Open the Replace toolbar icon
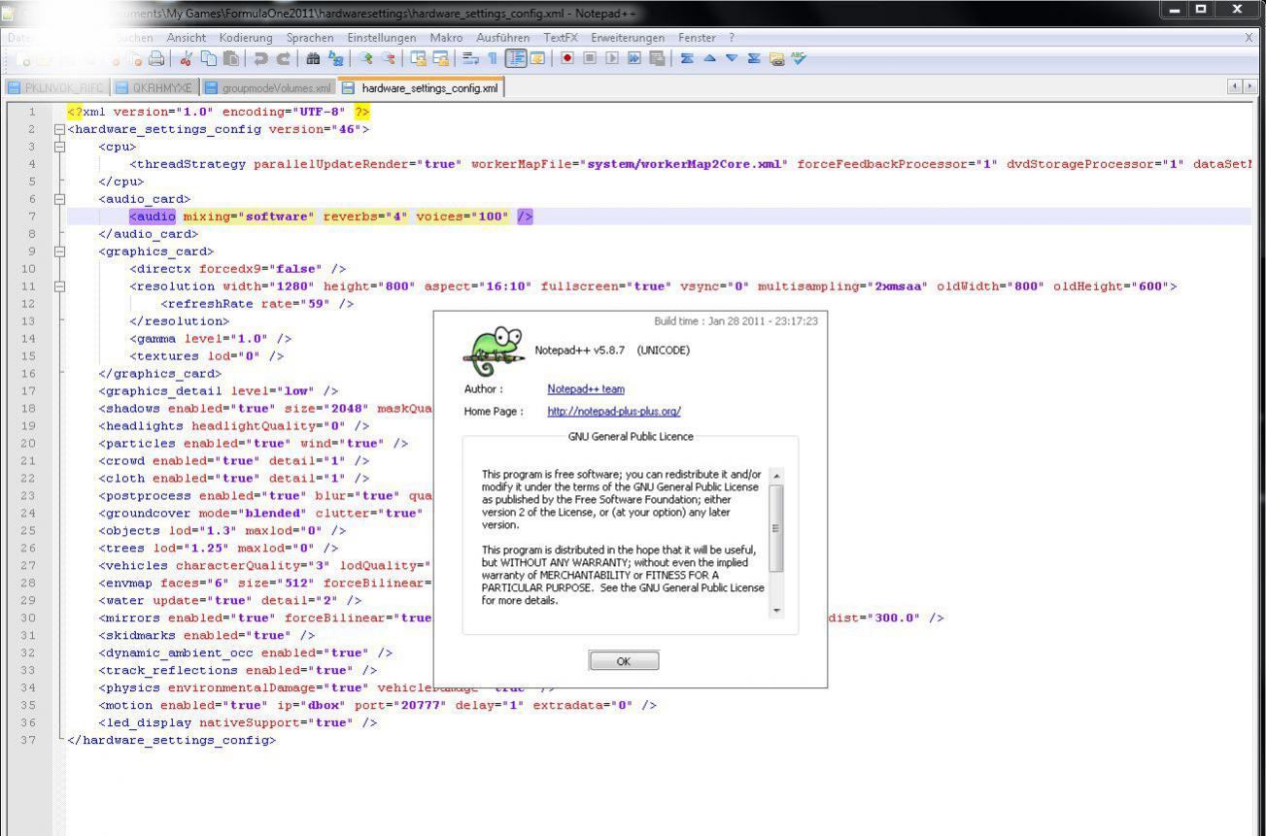 (336, 58)
